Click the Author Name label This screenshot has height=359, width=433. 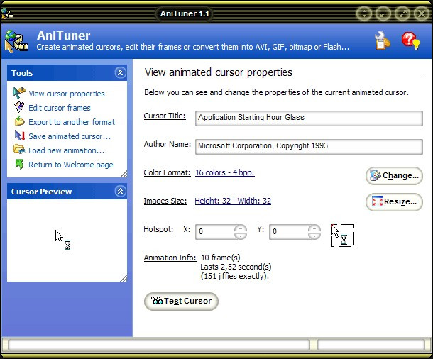(168, 144)
